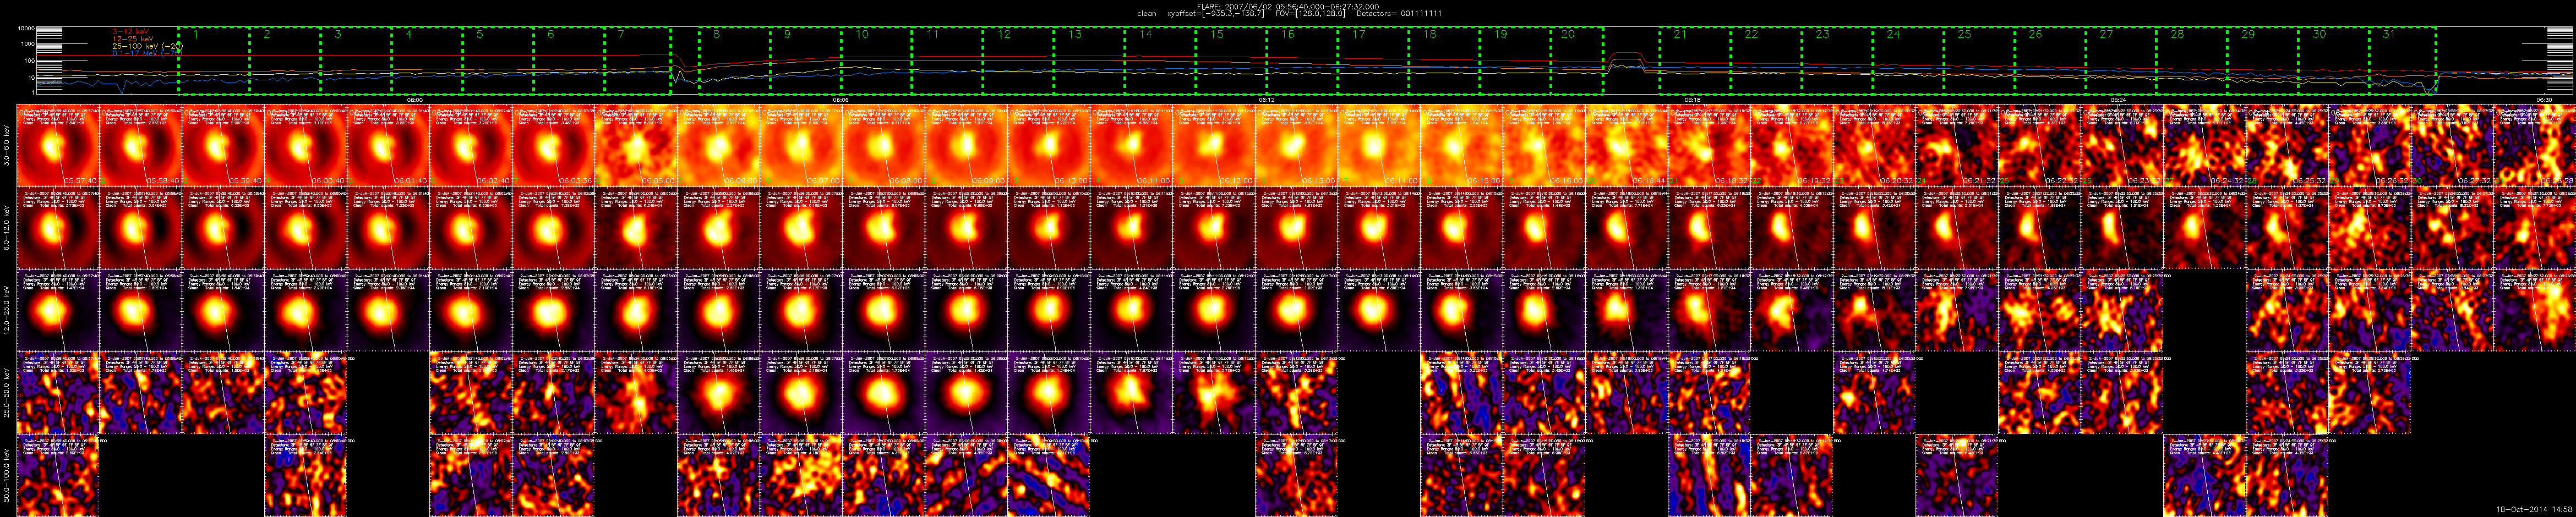This screenshot has width=2576, height=517.
Task: Open the 3.0-6.0 keV image stamped 05:59:40
Action: [223, 147]
